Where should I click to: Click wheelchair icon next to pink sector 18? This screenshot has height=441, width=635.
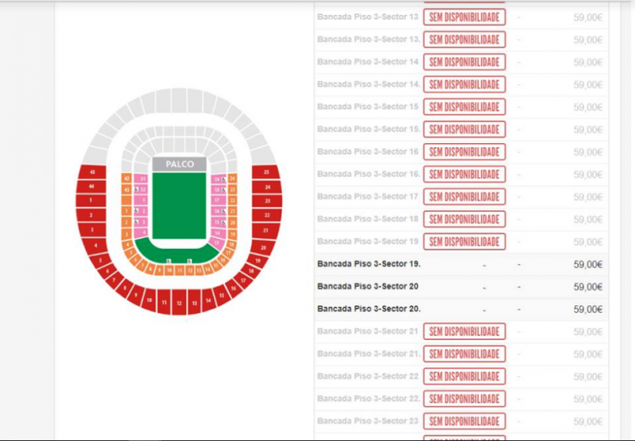click(x=223, y=189)
